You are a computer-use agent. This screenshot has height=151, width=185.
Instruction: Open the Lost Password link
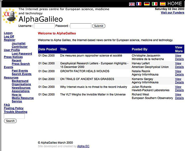pyautogui.click(x=22, y=54)
